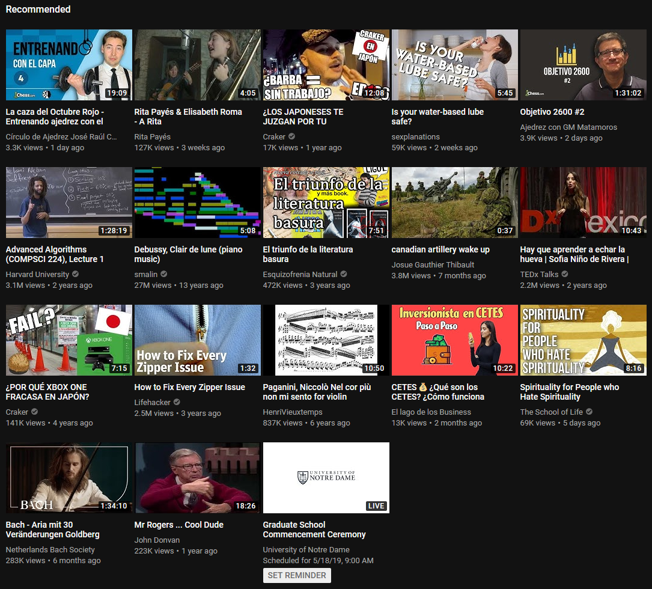Play the 'How to Fix Every Zipper Issue' thumbnail
652x589 pixels.
(198, 340)
